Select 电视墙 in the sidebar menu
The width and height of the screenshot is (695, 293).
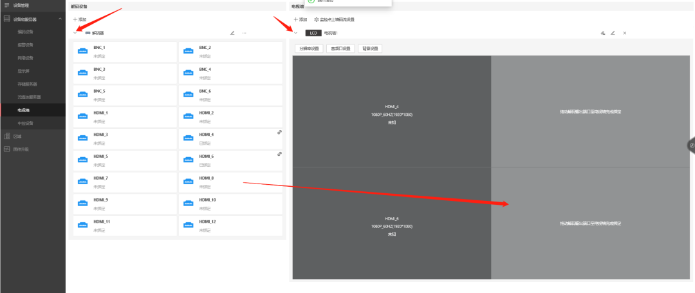pyautogui.click(x=24, y=110)
